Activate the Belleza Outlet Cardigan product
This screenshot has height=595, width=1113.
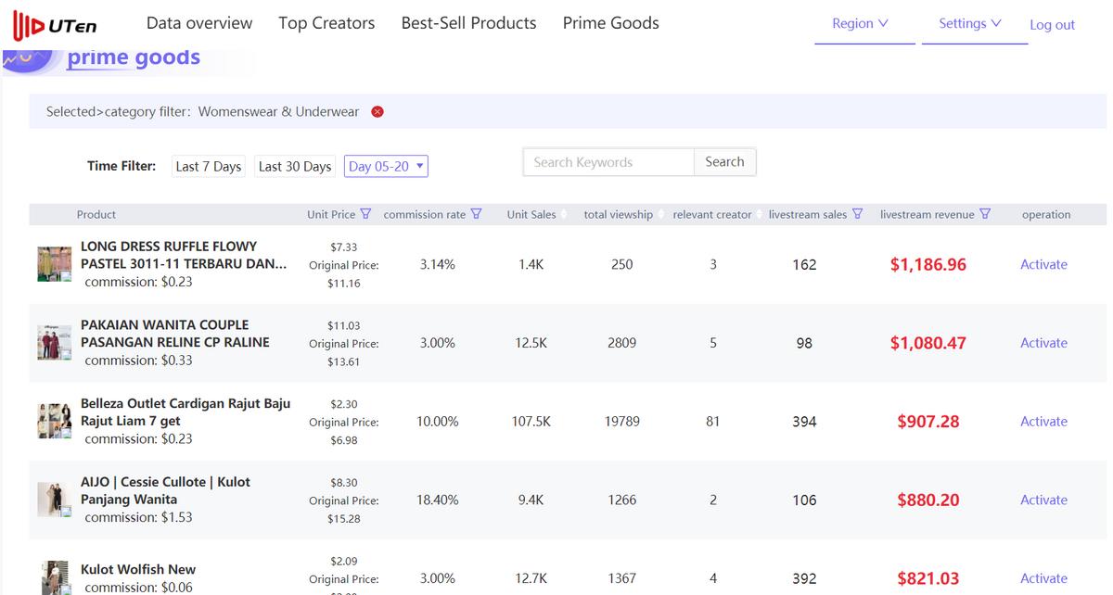[1043, 422]
